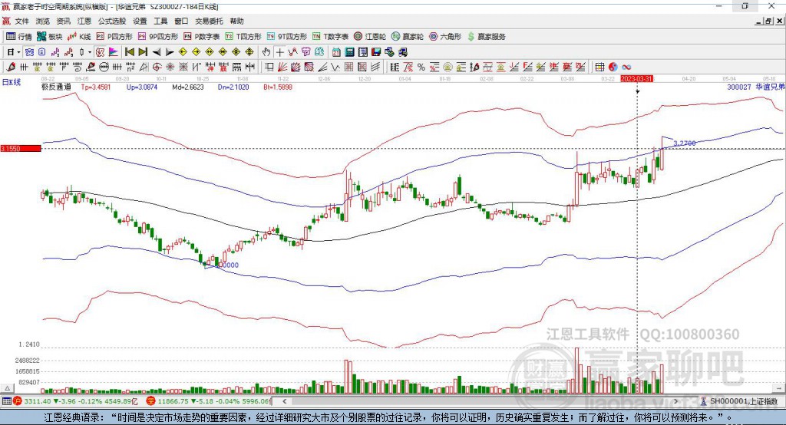
Task: Open the P四方形 tool
Action: [114, 37]
